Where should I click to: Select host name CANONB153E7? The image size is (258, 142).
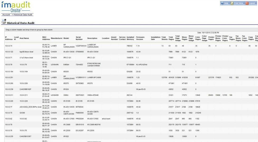pyautogui.click(x=25, y=136)
